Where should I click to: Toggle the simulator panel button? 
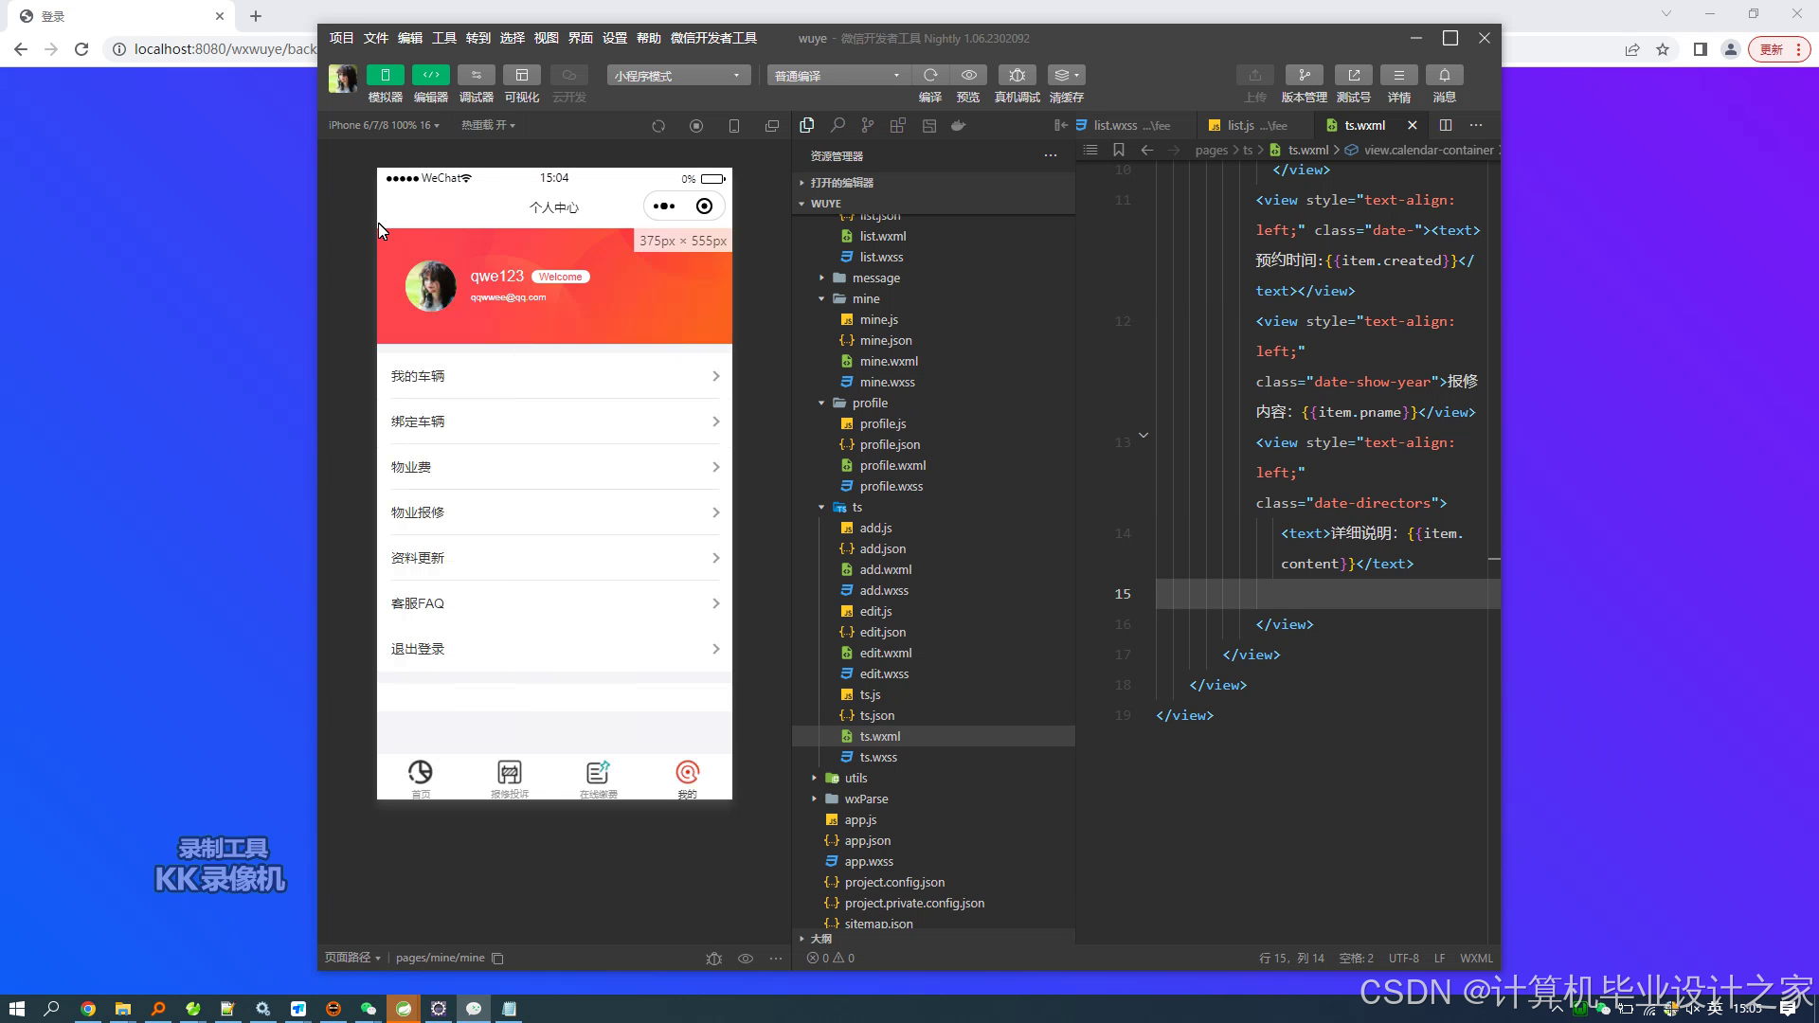pos(385,76)
